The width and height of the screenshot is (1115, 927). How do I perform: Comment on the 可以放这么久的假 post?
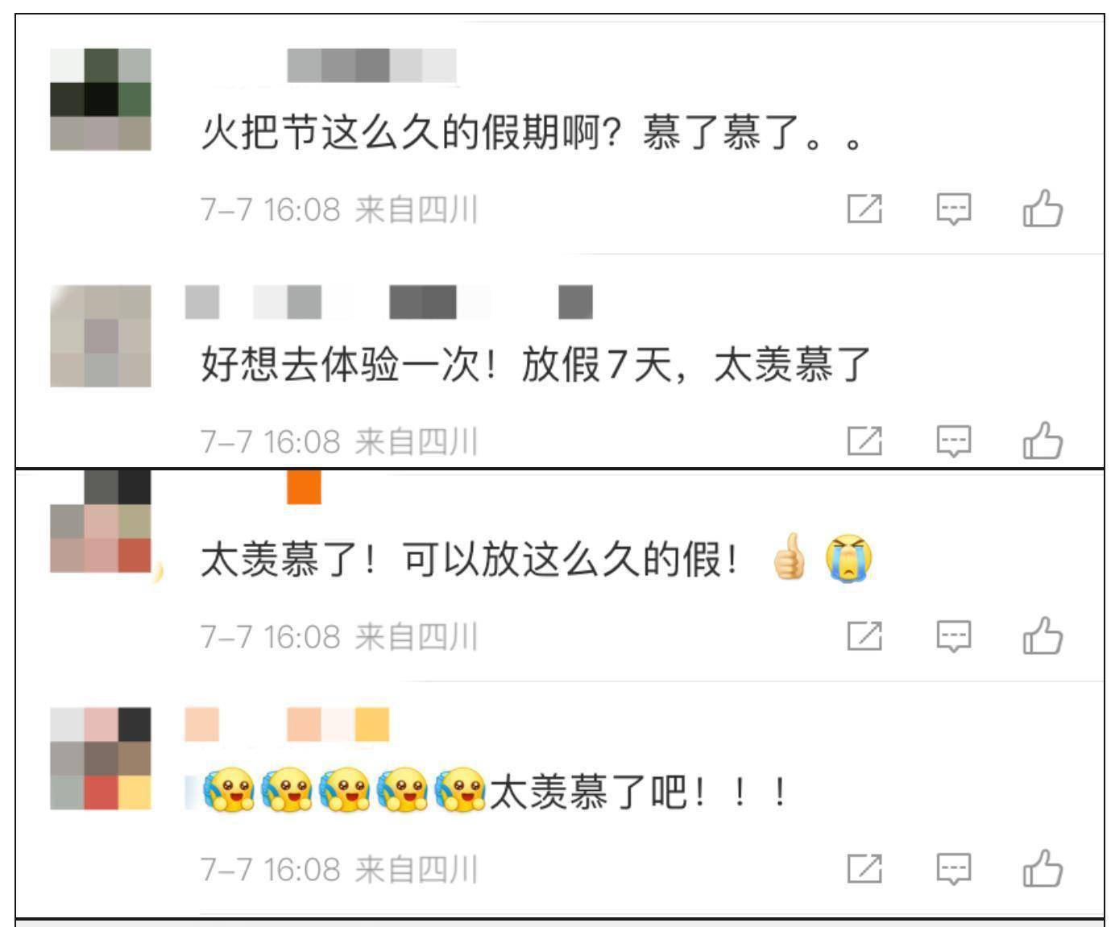coord(954,636)
